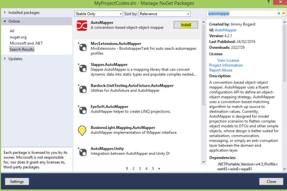
Task: Open the Sort by Relevance dropdown
Action: 164,14
